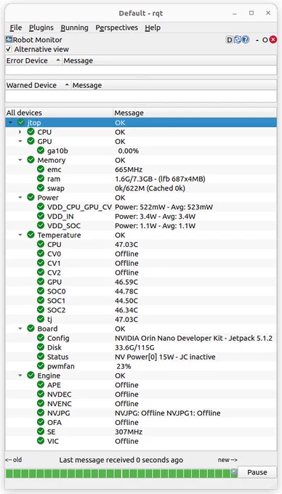The height and width of the screenshot is (494, 282).
Task: Click the '0k/622M (Cached 0k)' swap value
Action: point(150,188)
